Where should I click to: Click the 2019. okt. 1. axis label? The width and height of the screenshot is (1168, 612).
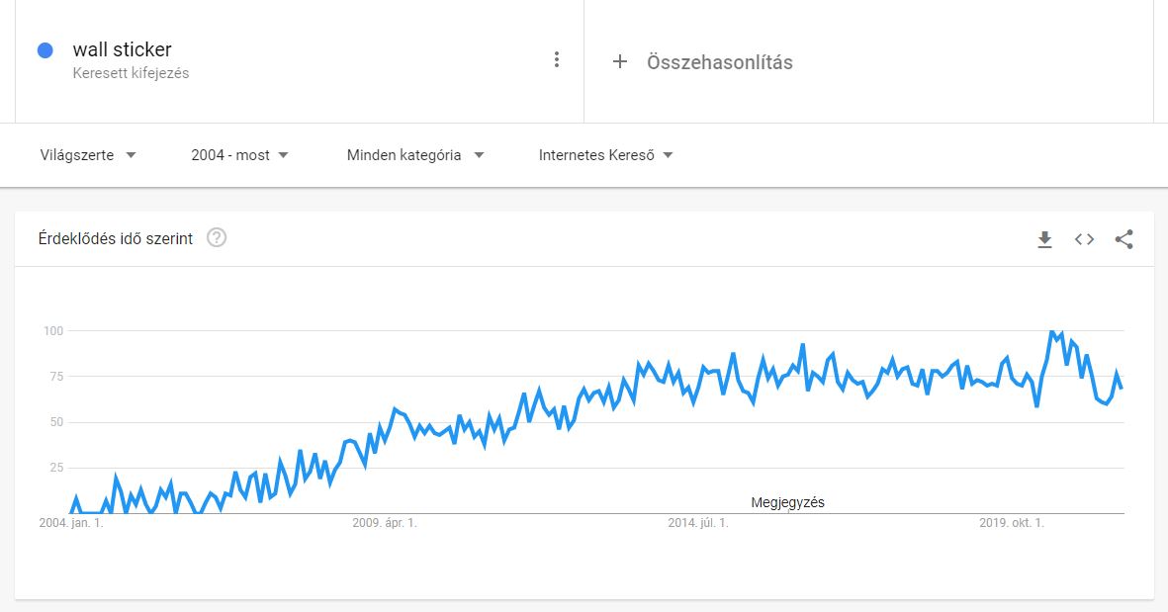tap(1012, 523)
